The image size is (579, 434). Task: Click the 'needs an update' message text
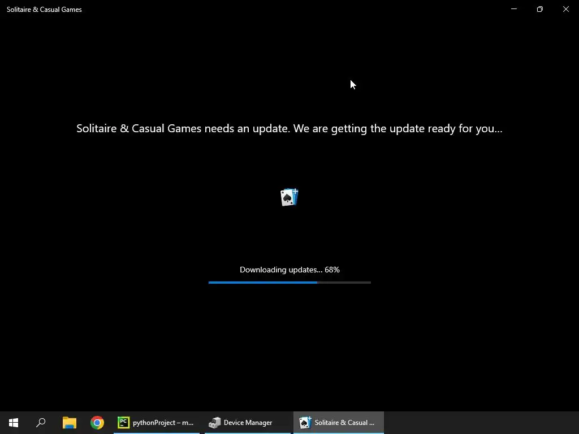(289, 128)
